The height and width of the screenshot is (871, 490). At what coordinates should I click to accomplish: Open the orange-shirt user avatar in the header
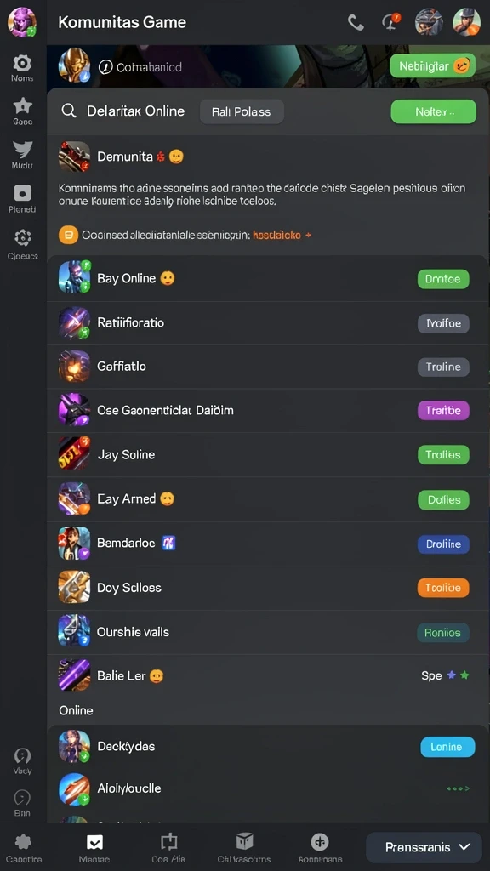tap(466, 22)
